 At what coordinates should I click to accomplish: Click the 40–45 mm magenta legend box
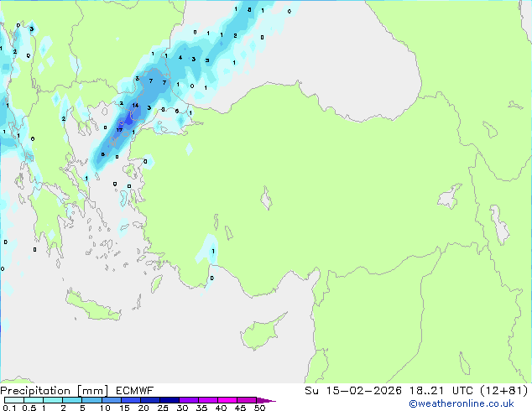(x=227, y=400)
